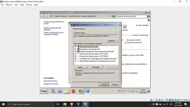The width and height of the screenshot is (190, 107).
Task: Show hidden host tray icons chevron
Action: [150, 104]
